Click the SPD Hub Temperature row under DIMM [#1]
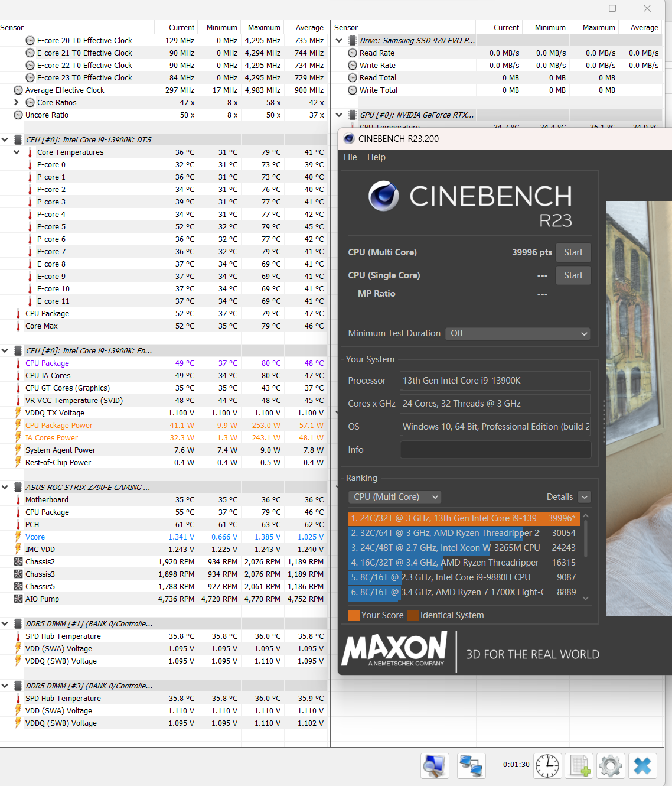The image size is (672, 786). pos(164,636)
